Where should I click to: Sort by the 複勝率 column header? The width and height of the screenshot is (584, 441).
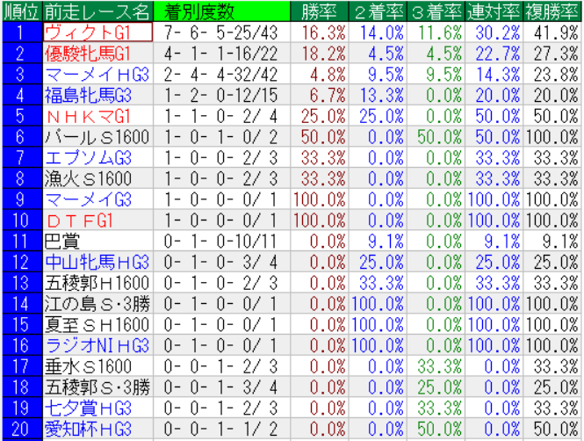[x=552, y=11]
